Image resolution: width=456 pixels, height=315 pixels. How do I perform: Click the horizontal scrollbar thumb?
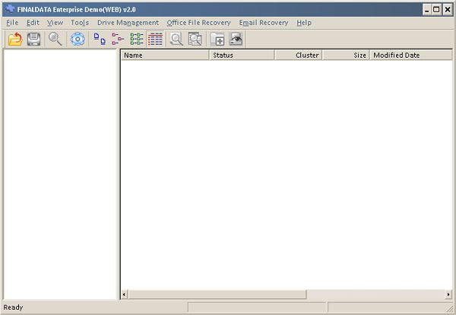click(x=217, y=294)
